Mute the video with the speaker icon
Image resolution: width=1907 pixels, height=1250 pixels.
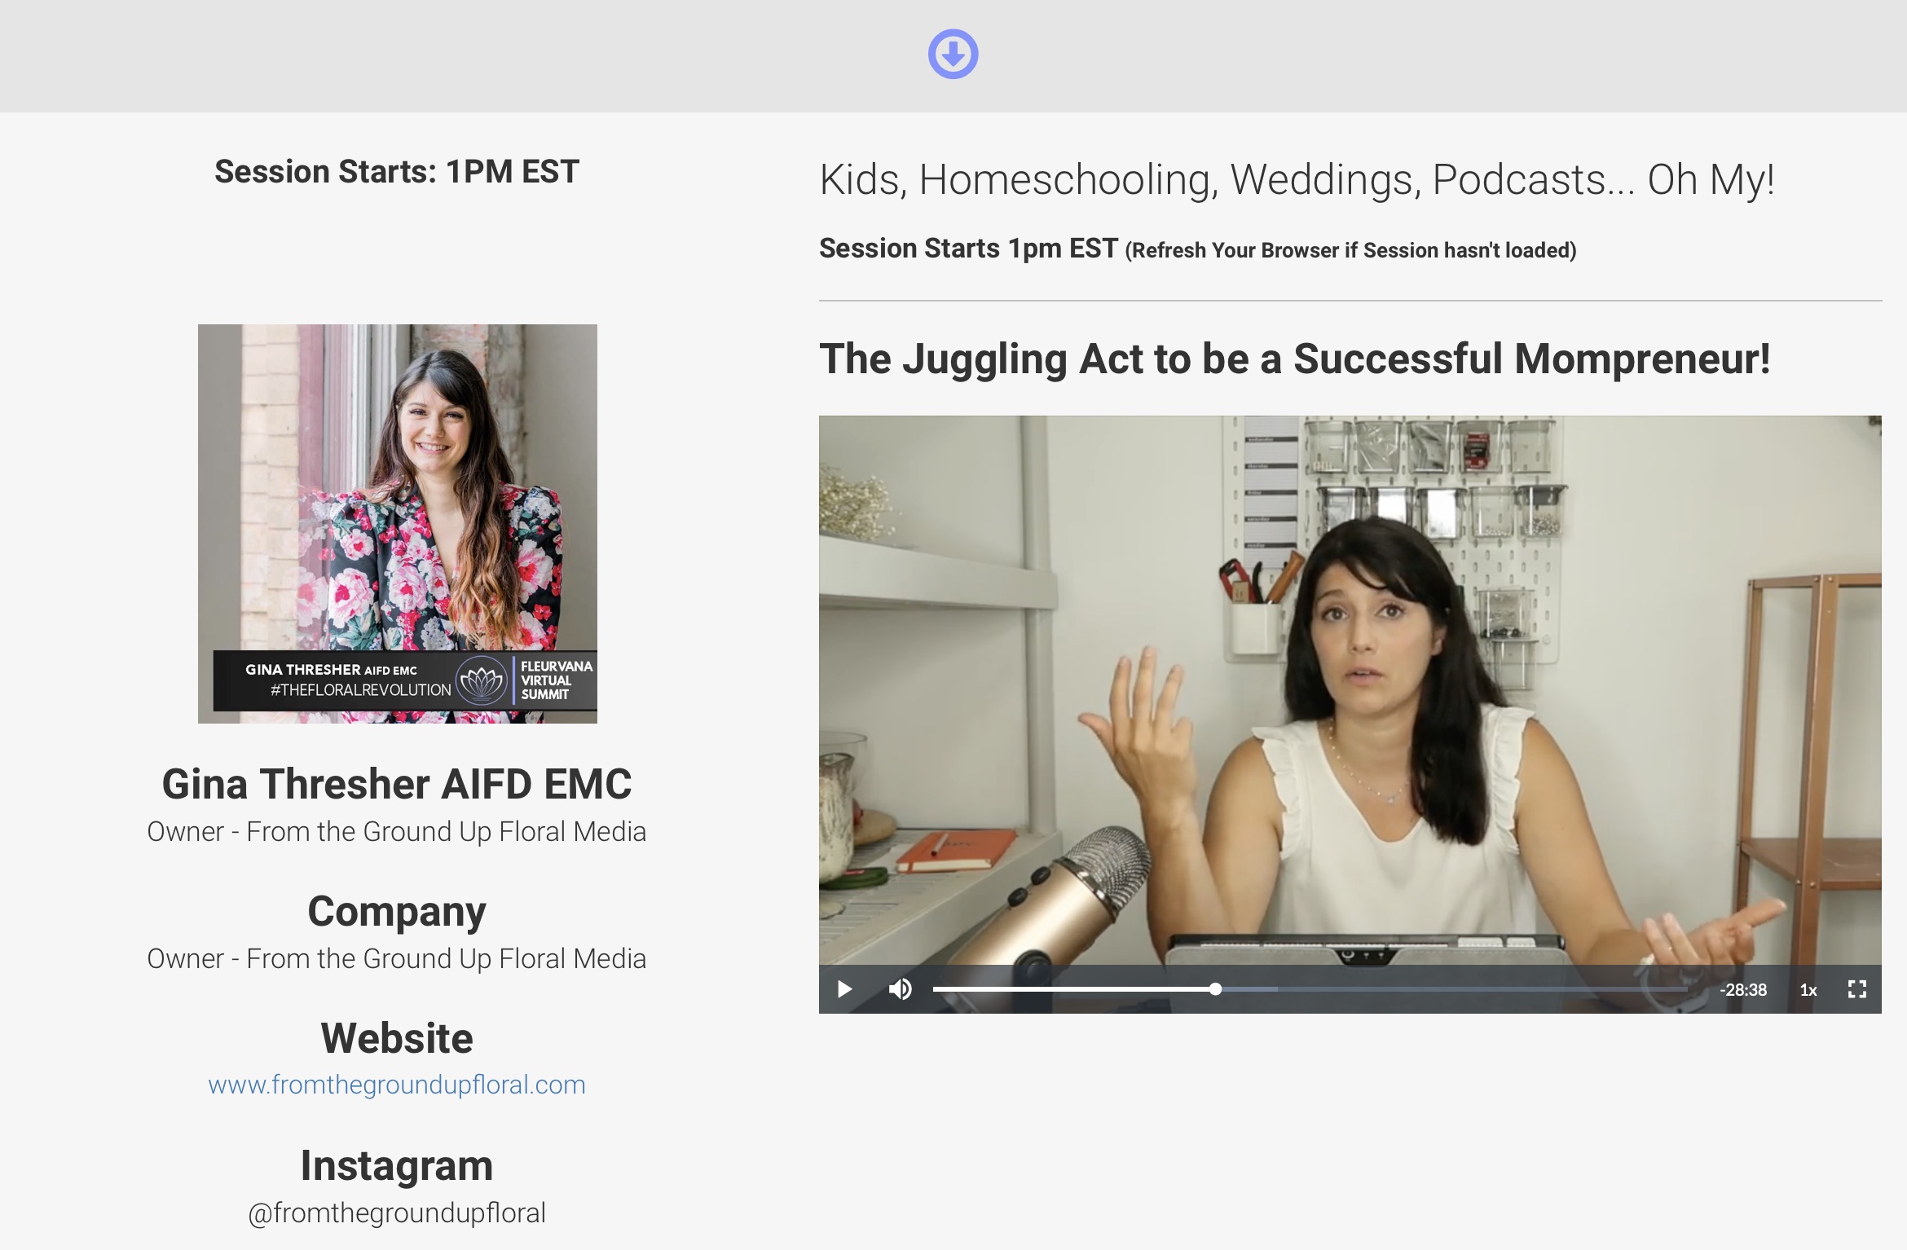(900, 989)
